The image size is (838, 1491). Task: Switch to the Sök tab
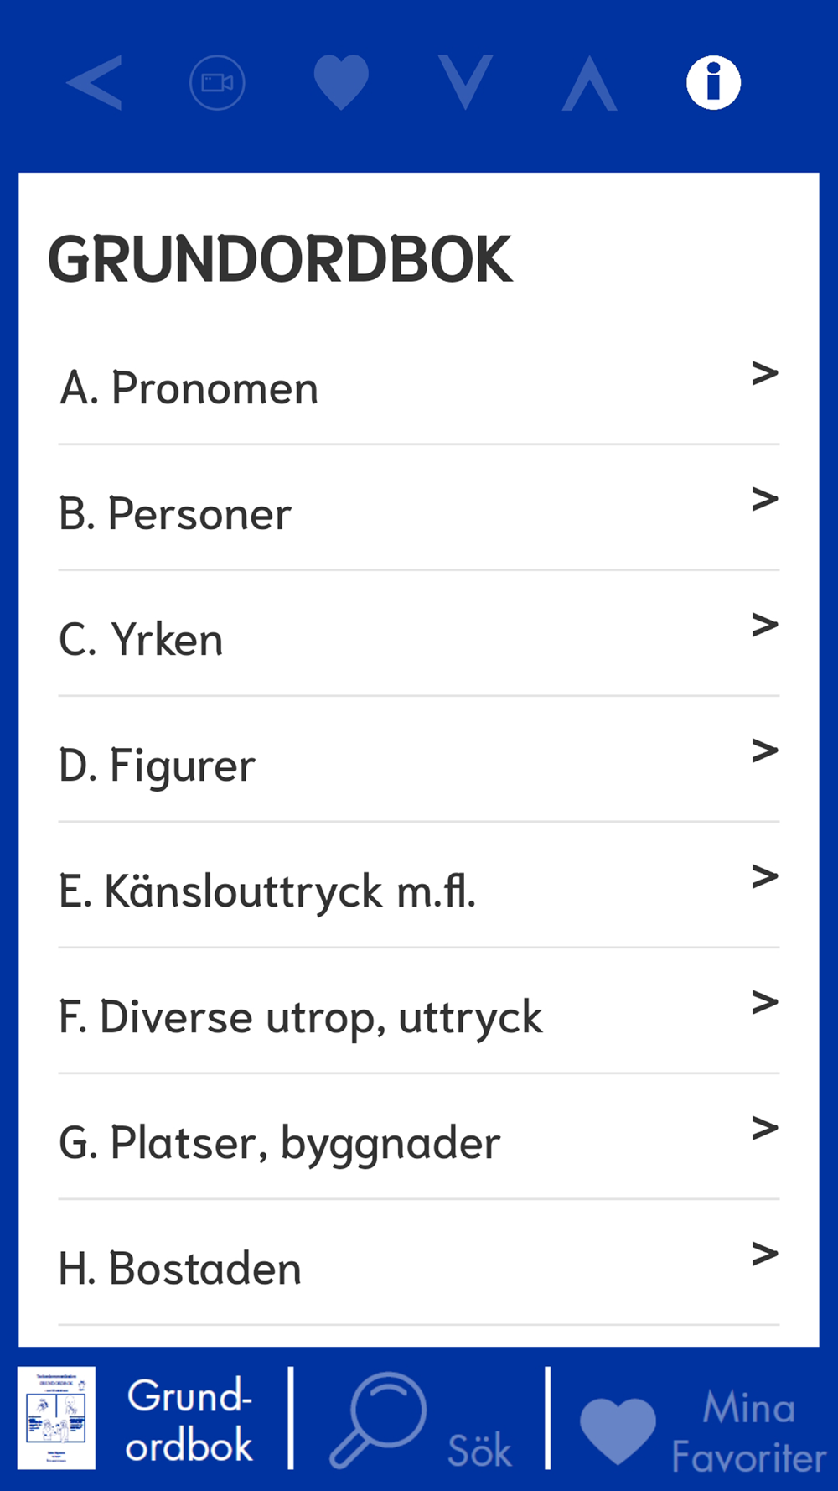[479, 1450]
